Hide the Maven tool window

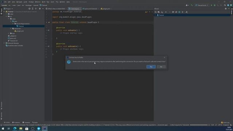click(229, 9)
